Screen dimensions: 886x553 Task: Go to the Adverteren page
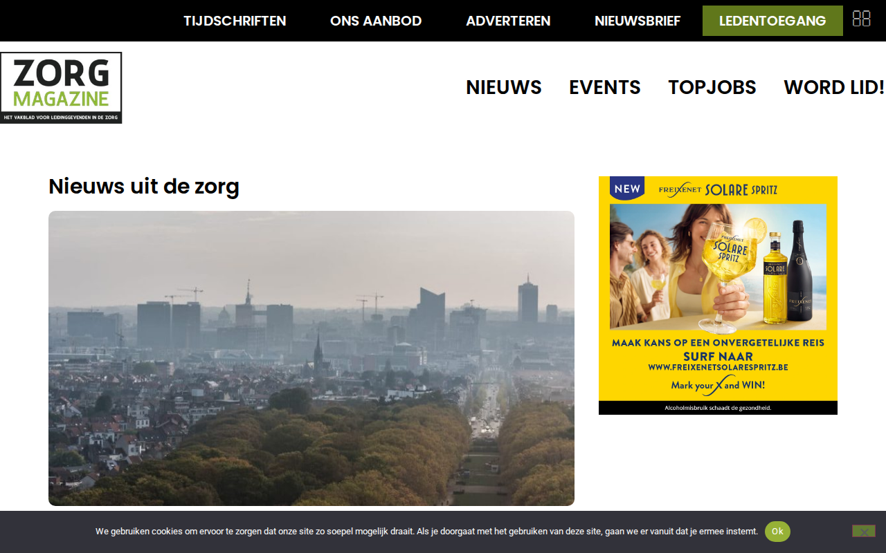pyautogui.click(x=508, y=21)
